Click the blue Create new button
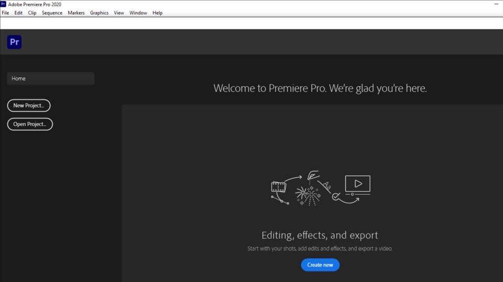The height and width of the screenshot is (282, 503). pyautogui.click(x=320, y=265)
